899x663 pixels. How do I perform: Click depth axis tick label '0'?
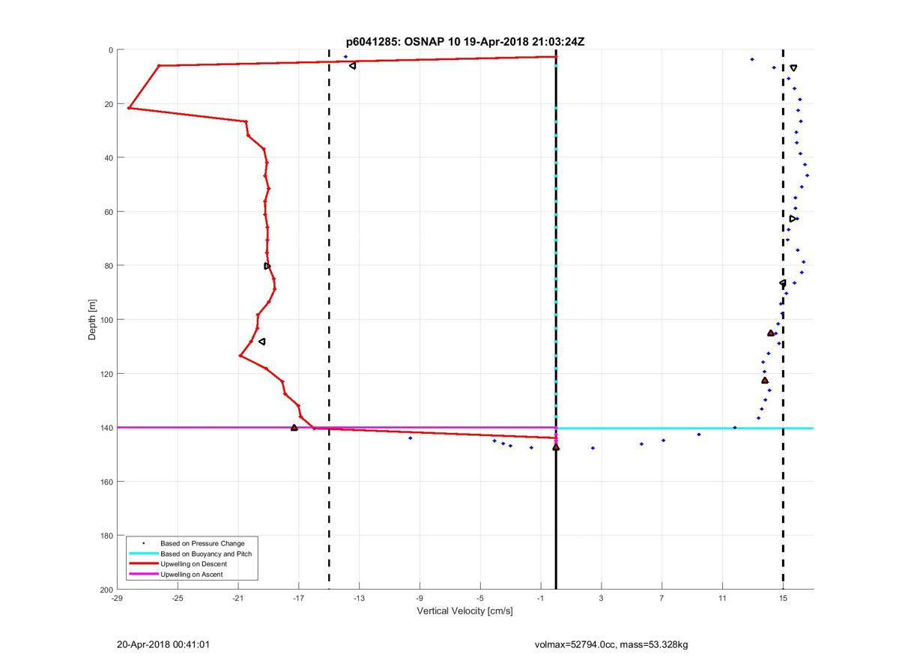[111, 50]
